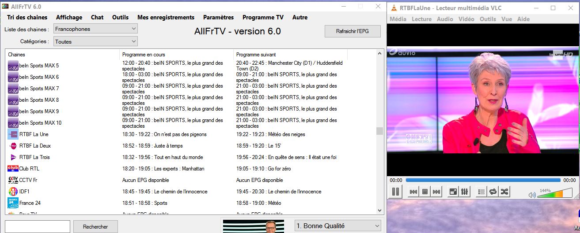Select the beIn Sports MAX 7 channel logo
This screenshot has width=580, height=233.
(13, 89)
